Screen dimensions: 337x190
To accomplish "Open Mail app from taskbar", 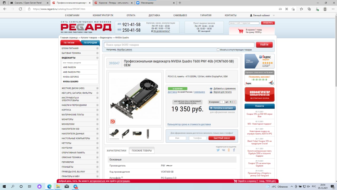I will pyautogui.click(x=67, y=187).
